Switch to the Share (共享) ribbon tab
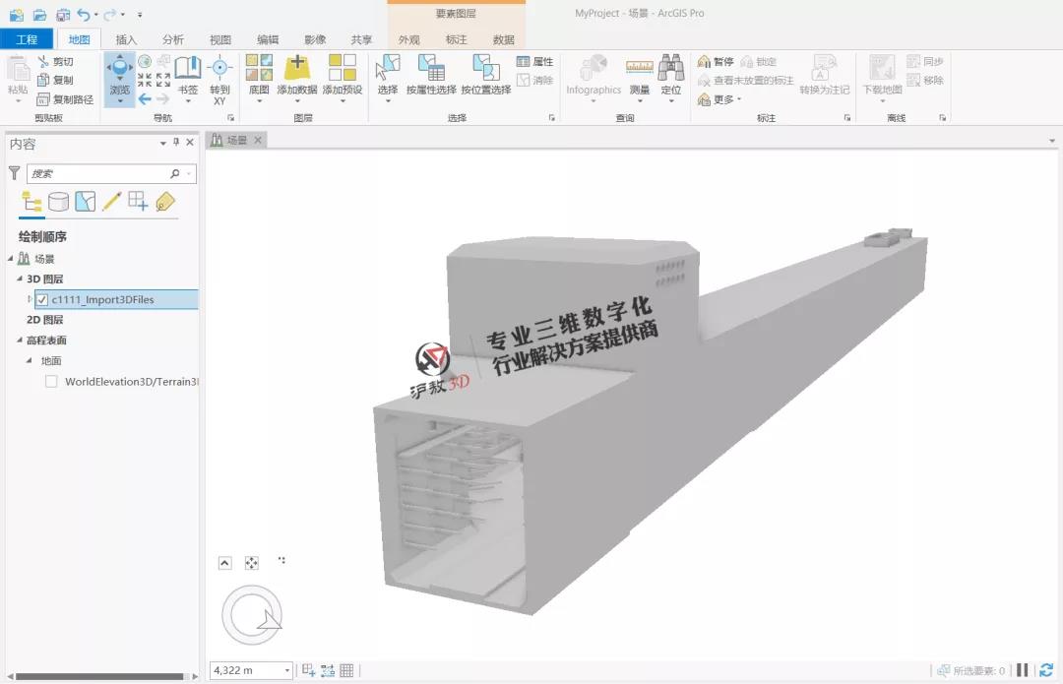This screenshot has height=684, width=1063. point(361,39)
